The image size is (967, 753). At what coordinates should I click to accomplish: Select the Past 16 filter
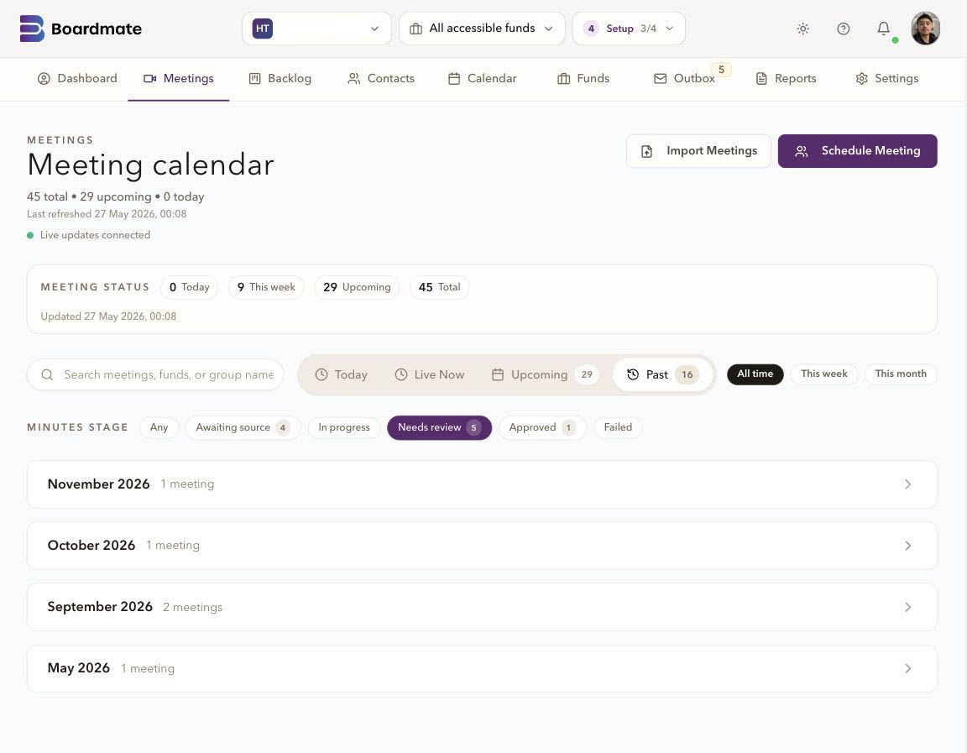click(662, 374)
